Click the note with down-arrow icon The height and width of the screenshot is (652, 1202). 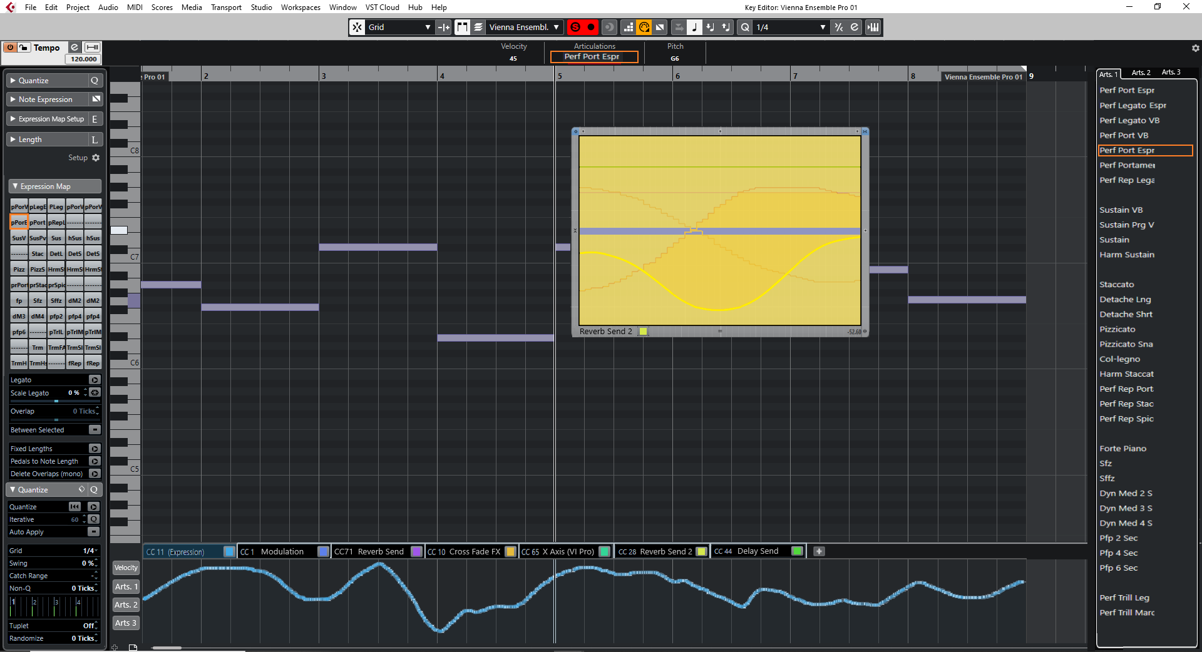coord(710,27)
